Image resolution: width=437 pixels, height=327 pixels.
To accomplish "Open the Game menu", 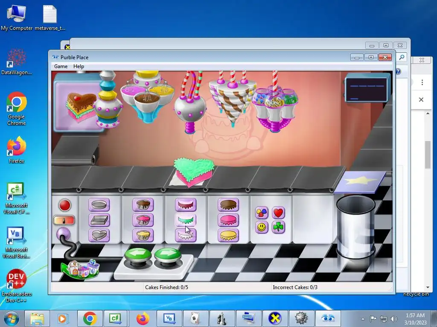I will (61, 66).
